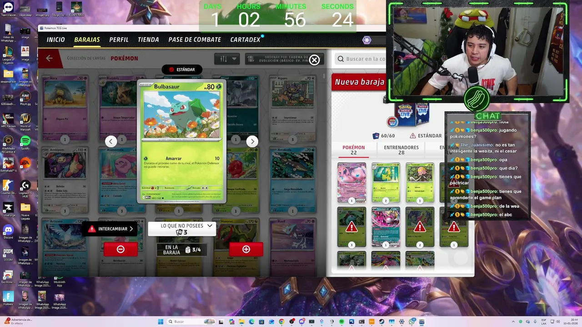The height and width of the screenshot is (327, 582).
Task: Open ARC Raiders desktop icon
Action: pos(8,121)
